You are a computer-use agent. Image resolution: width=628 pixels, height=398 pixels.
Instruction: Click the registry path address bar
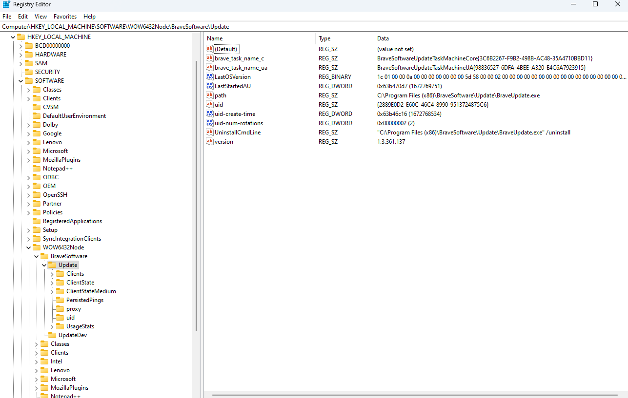[314, 27]
